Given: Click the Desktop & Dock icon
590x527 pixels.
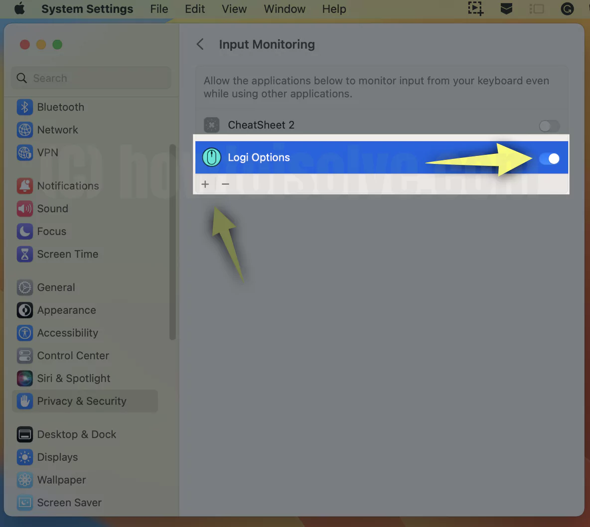Looking at the screenshot, I should coord(25,434).
